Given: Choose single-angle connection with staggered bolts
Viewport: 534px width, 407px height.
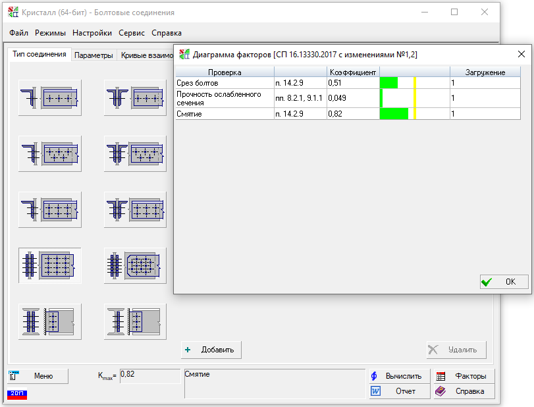Looking at the screenshot, I should point(50,154).
